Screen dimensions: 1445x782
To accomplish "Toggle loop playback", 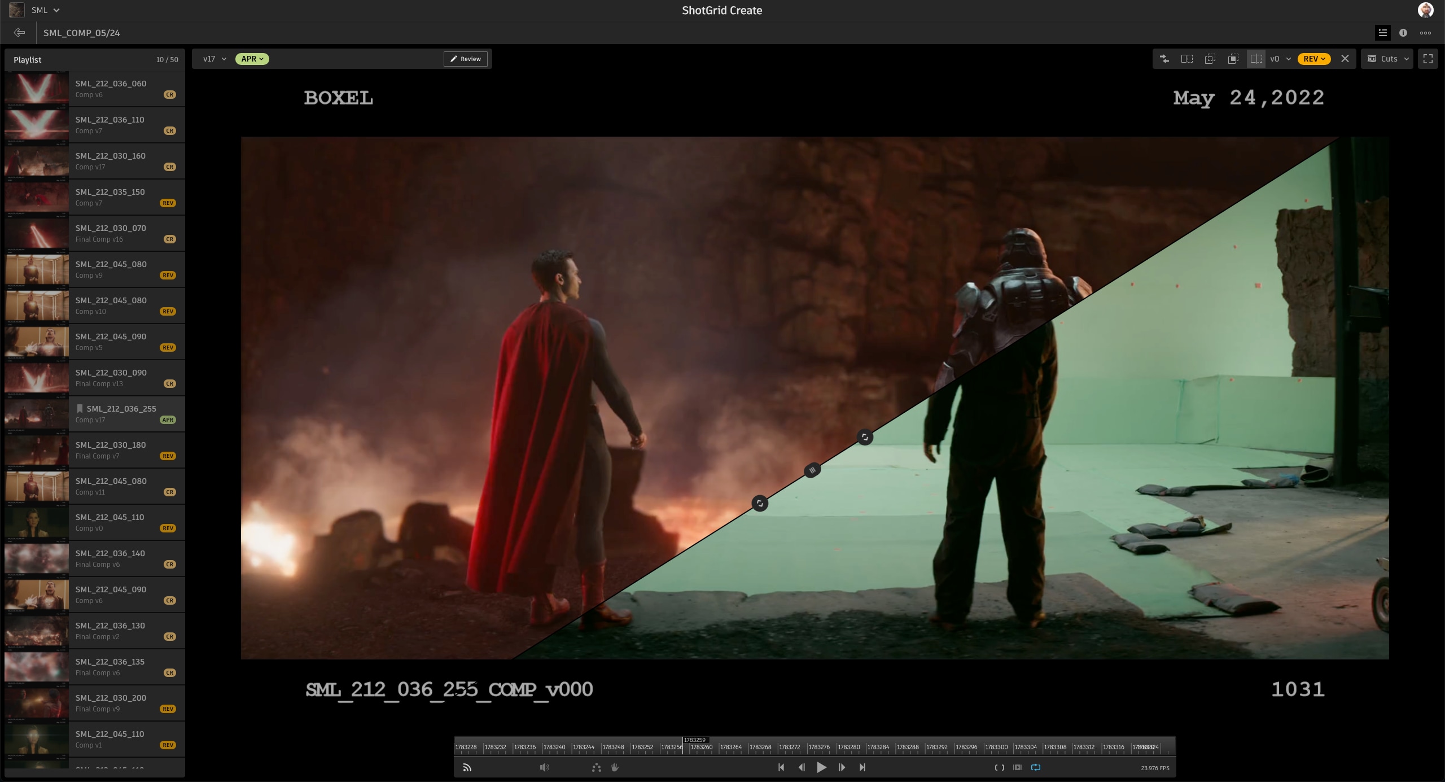I will (1036, 767).
